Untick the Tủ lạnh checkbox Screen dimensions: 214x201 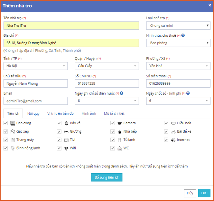[113, 140]
